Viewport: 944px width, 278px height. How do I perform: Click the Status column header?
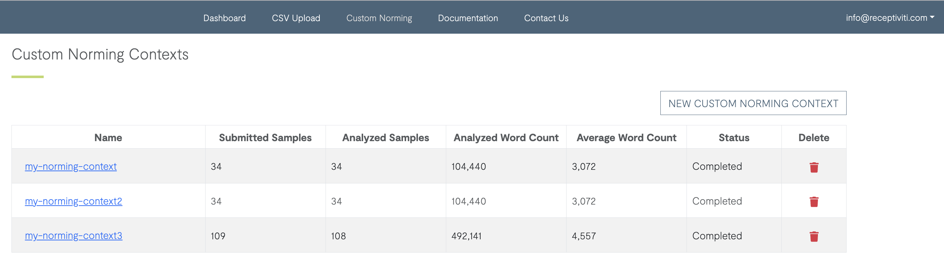click(x=734, y=138)
